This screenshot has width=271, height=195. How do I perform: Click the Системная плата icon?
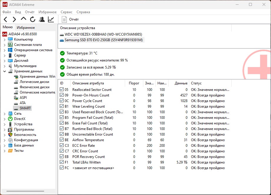point(10,45)
